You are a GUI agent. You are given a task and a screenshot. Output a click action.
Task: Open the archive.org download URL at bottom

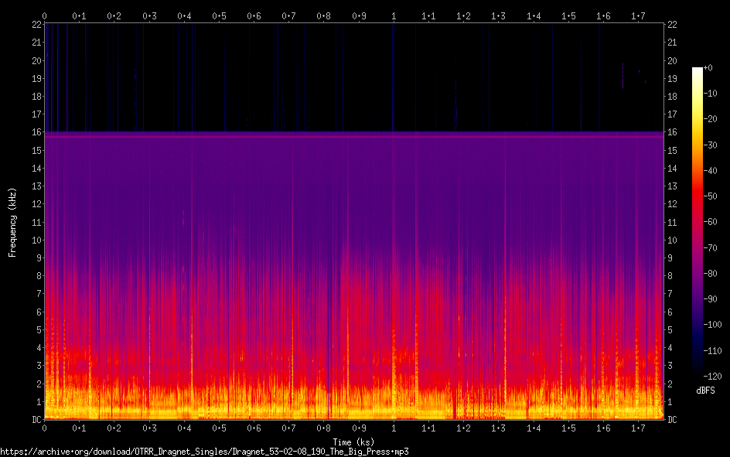[204, 451]
